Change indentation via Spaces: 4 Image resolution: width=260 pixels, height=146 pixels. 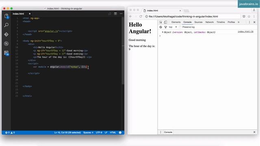point(88,133)
